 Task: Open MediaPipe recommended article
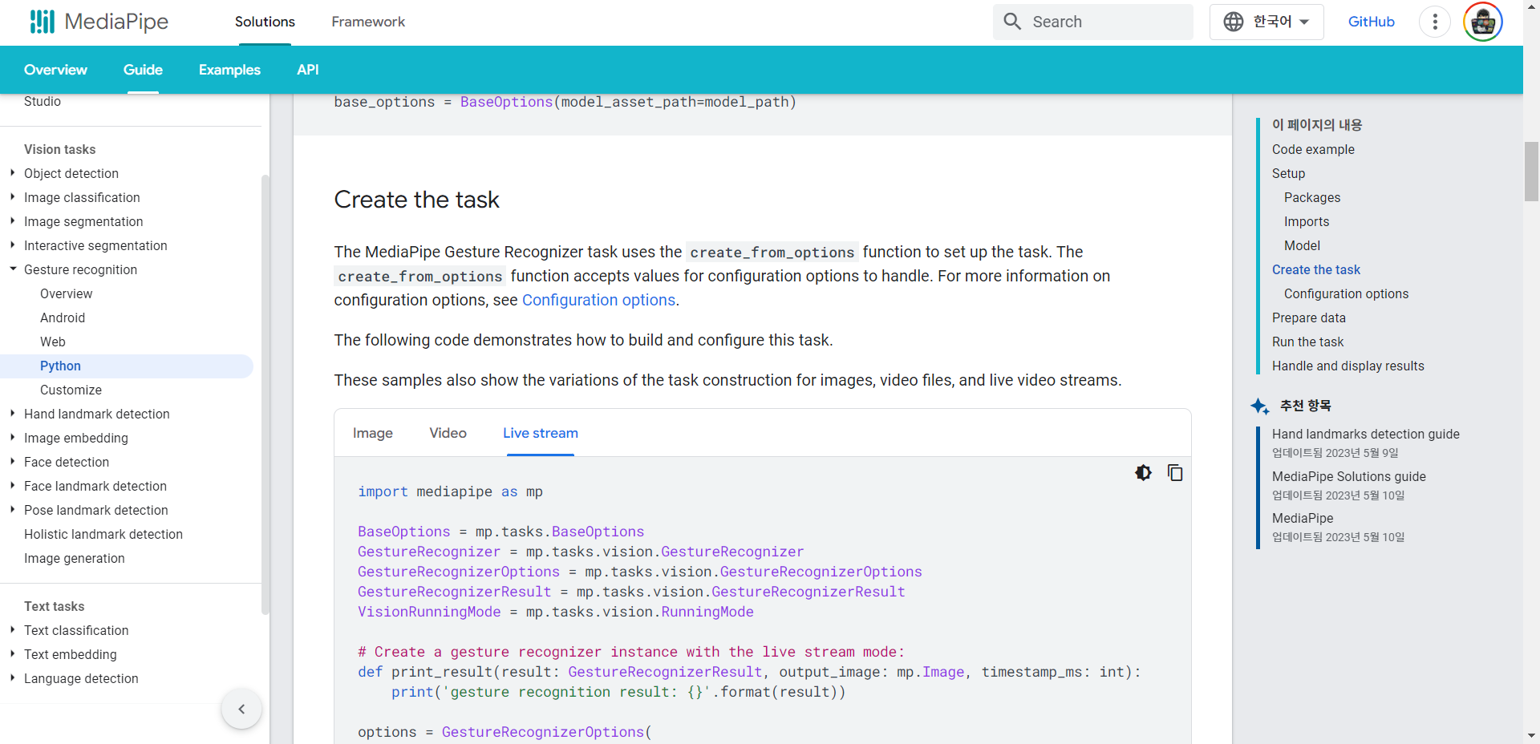[x=1303, y=518]
